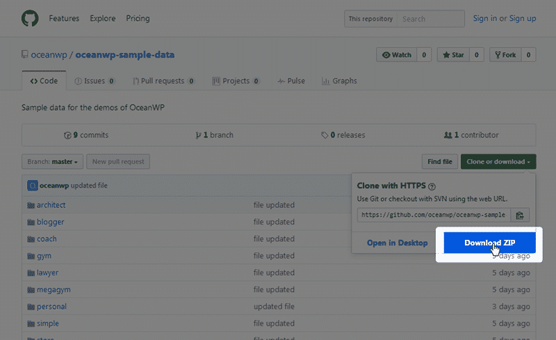Click the simple folder icon

click(31, 324)
